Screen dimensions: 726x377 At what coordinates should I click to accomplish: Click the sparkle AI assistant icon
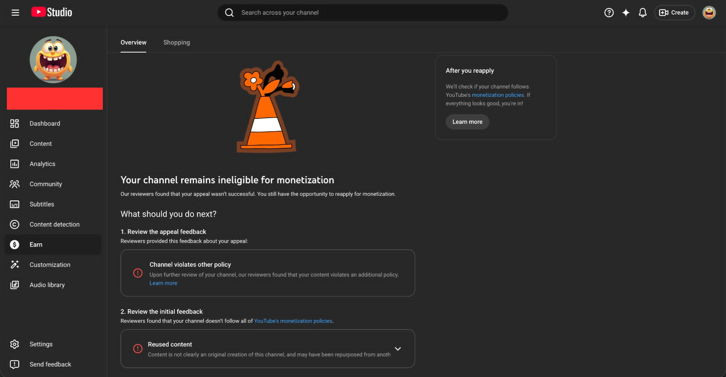click(626, 13)
